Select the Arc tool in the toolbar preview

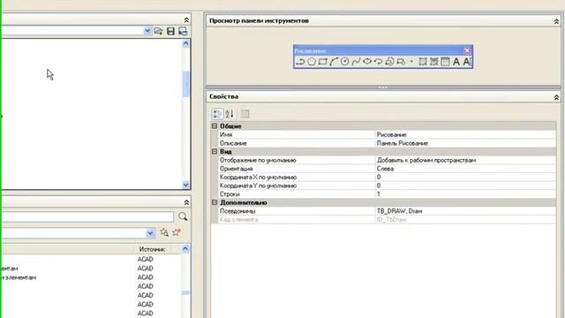coord(334,62)
